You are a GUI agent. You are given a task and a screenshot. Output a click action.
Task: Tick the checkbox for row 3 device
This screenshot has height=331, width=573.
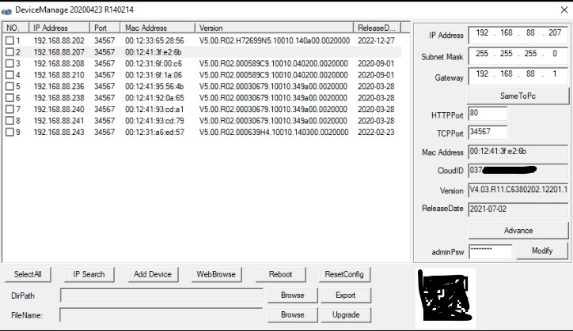pyautogui.click(x=9, y=63)
